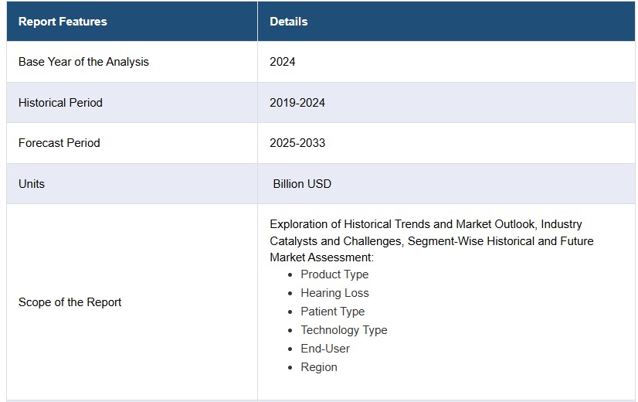
Task: Select the Scope of the Report label
Action: point(70,302)
